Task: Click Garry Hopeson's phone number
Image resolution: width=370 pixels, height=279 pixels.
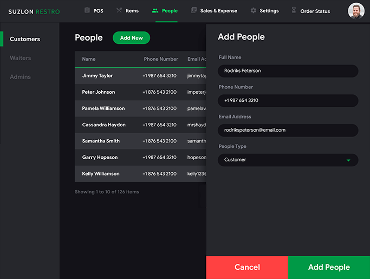Action: [159, 157]
